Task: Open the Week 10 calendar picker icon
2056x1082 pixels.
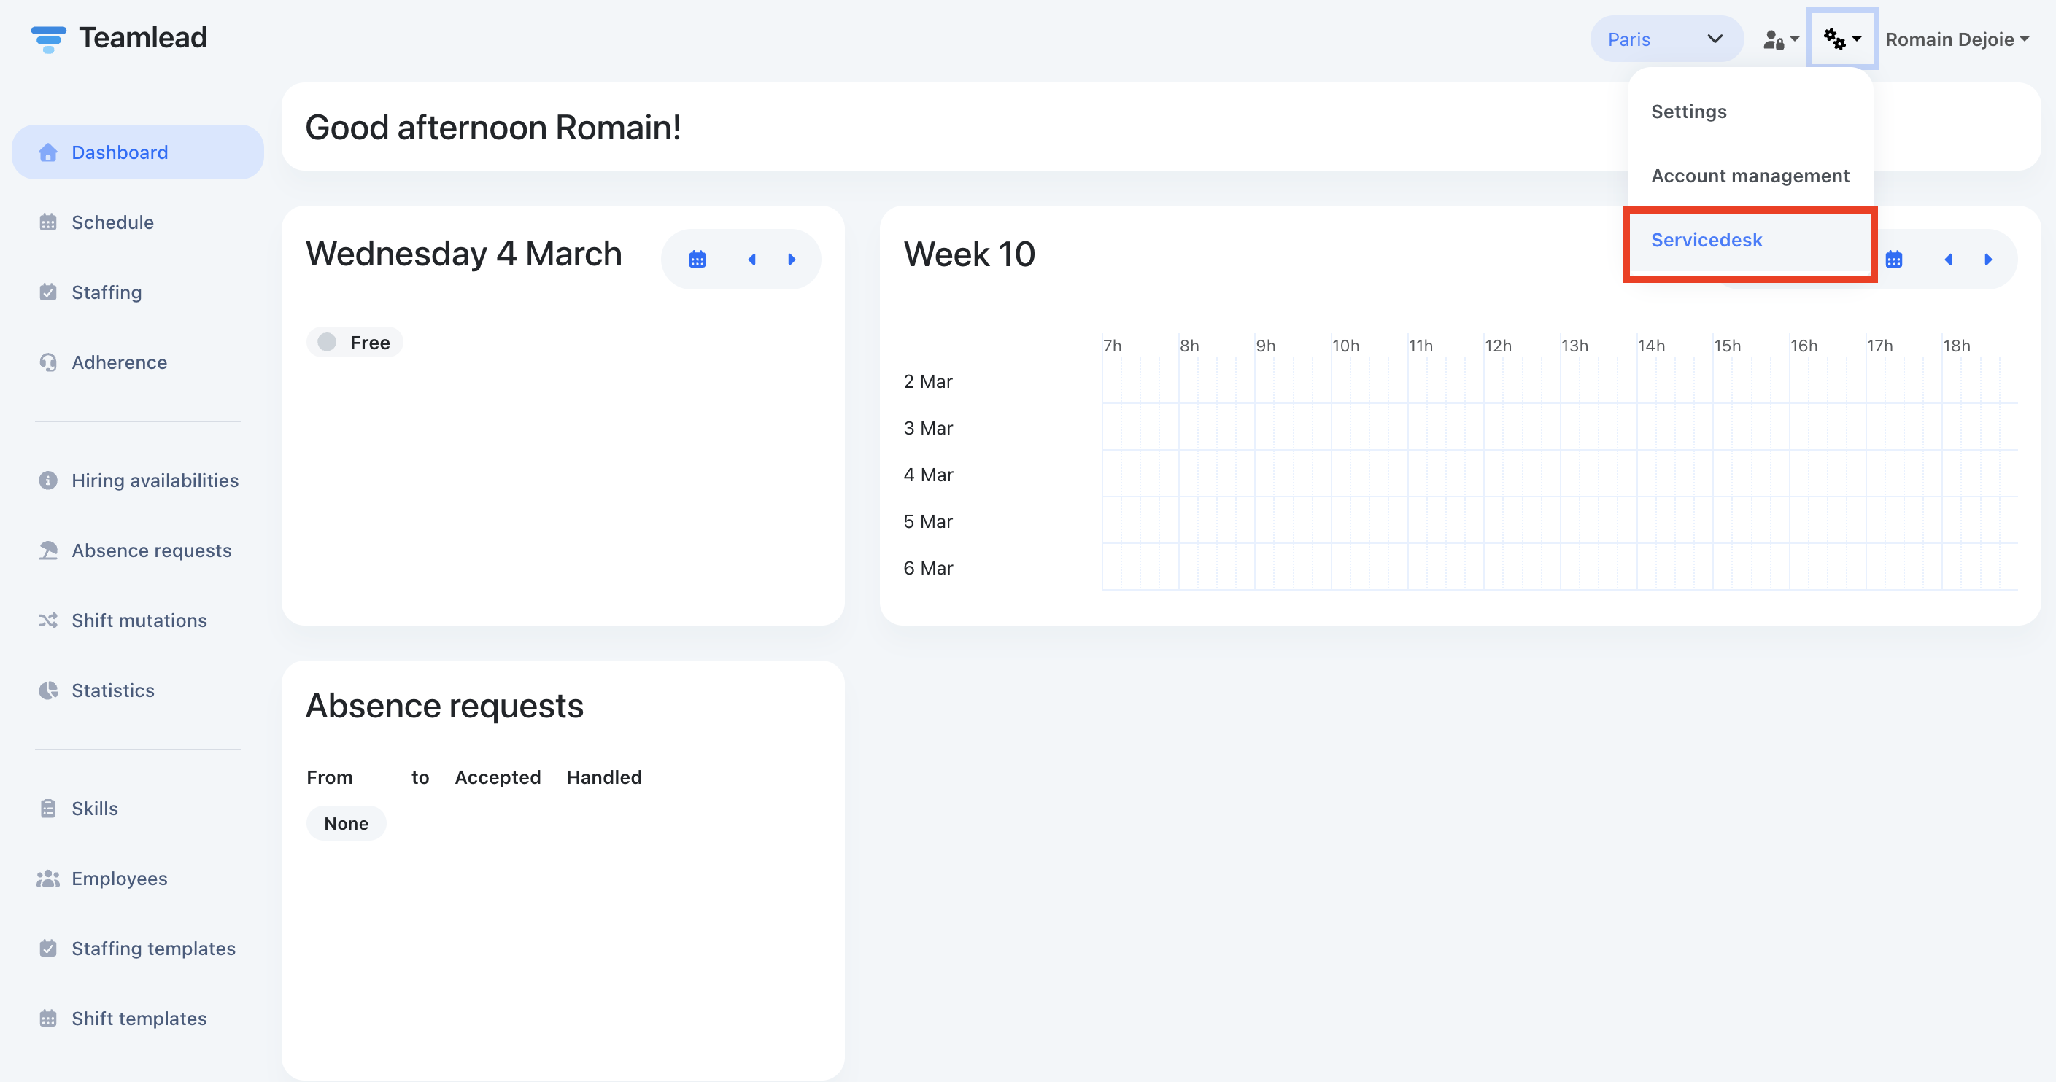Action: (x=1893, y=259)
